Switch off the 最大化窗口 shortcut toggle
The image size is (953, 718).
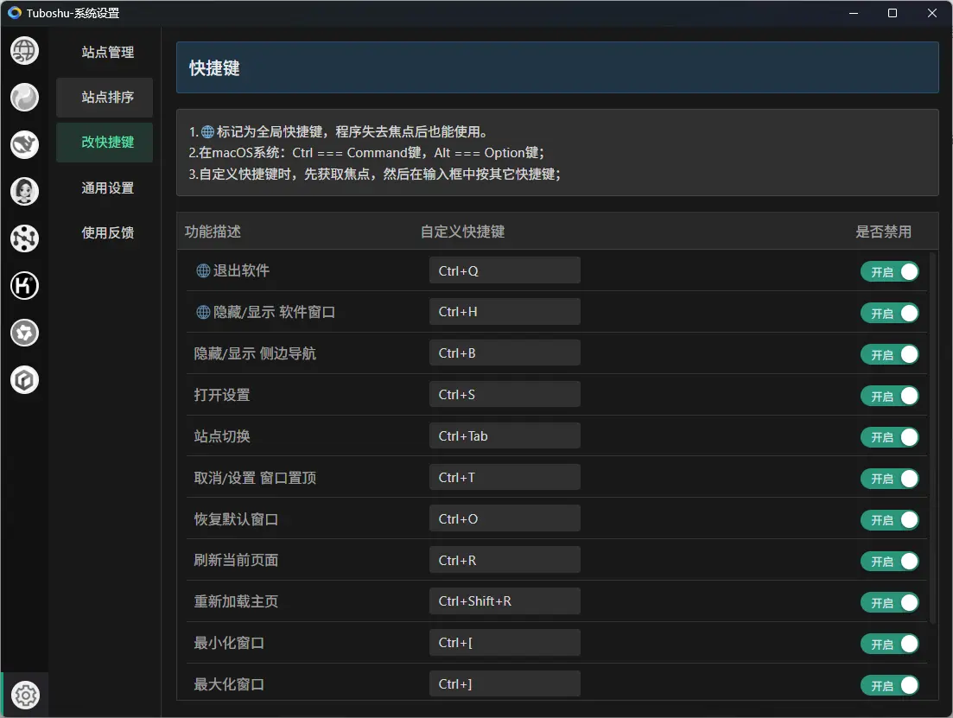889,685
